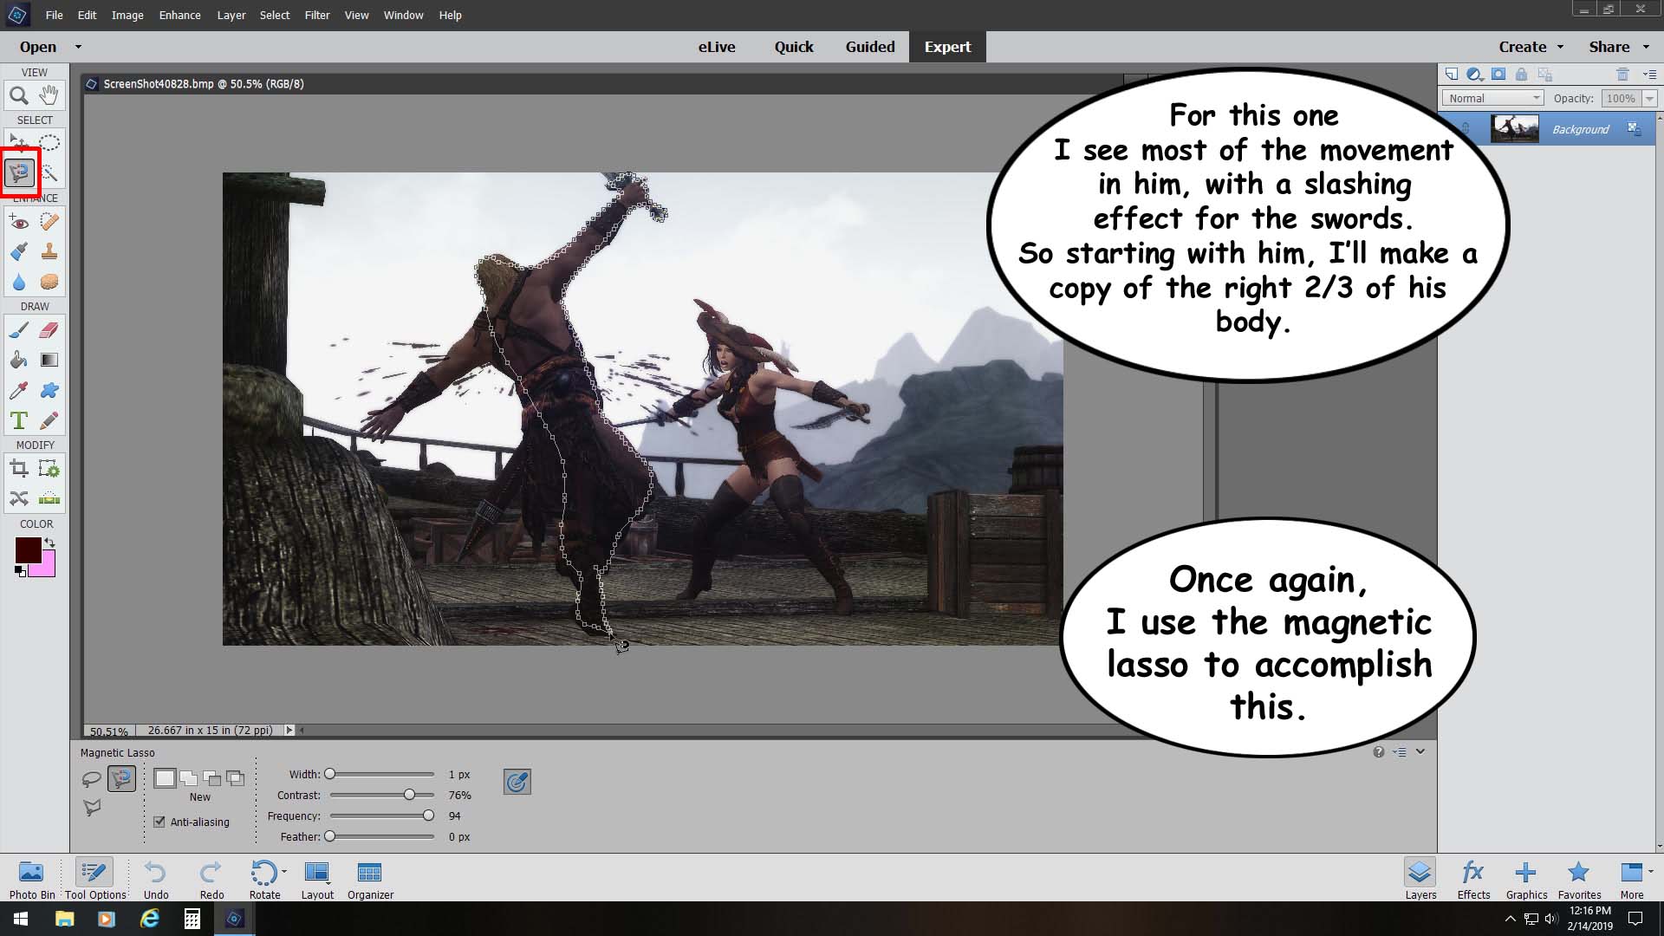This screenshot has width=1664, height=936.
Task: Choose Intersect with selection mode
Action: pyautogui.click(x=236, y=777)
